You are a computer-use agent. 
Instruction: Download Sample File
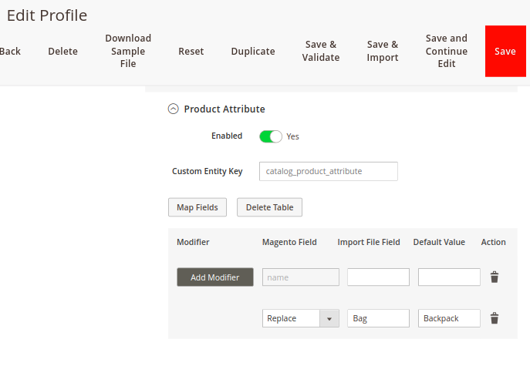tap(128, 51)
